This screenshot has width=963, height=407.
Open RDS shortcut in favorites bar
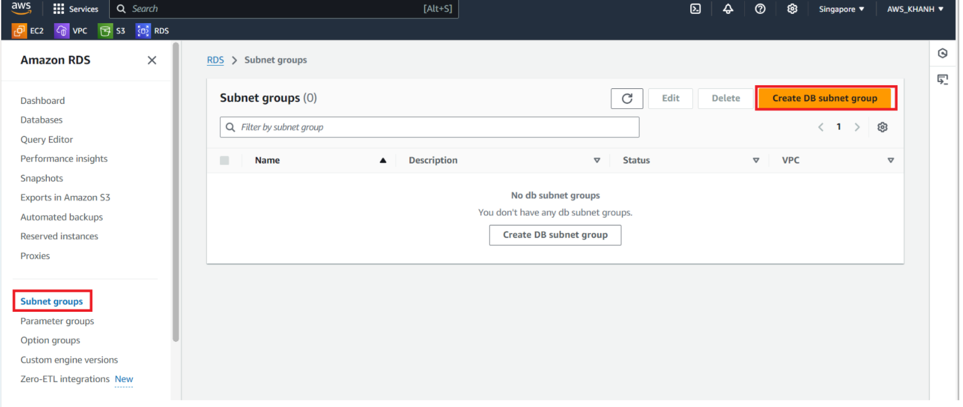153,30
